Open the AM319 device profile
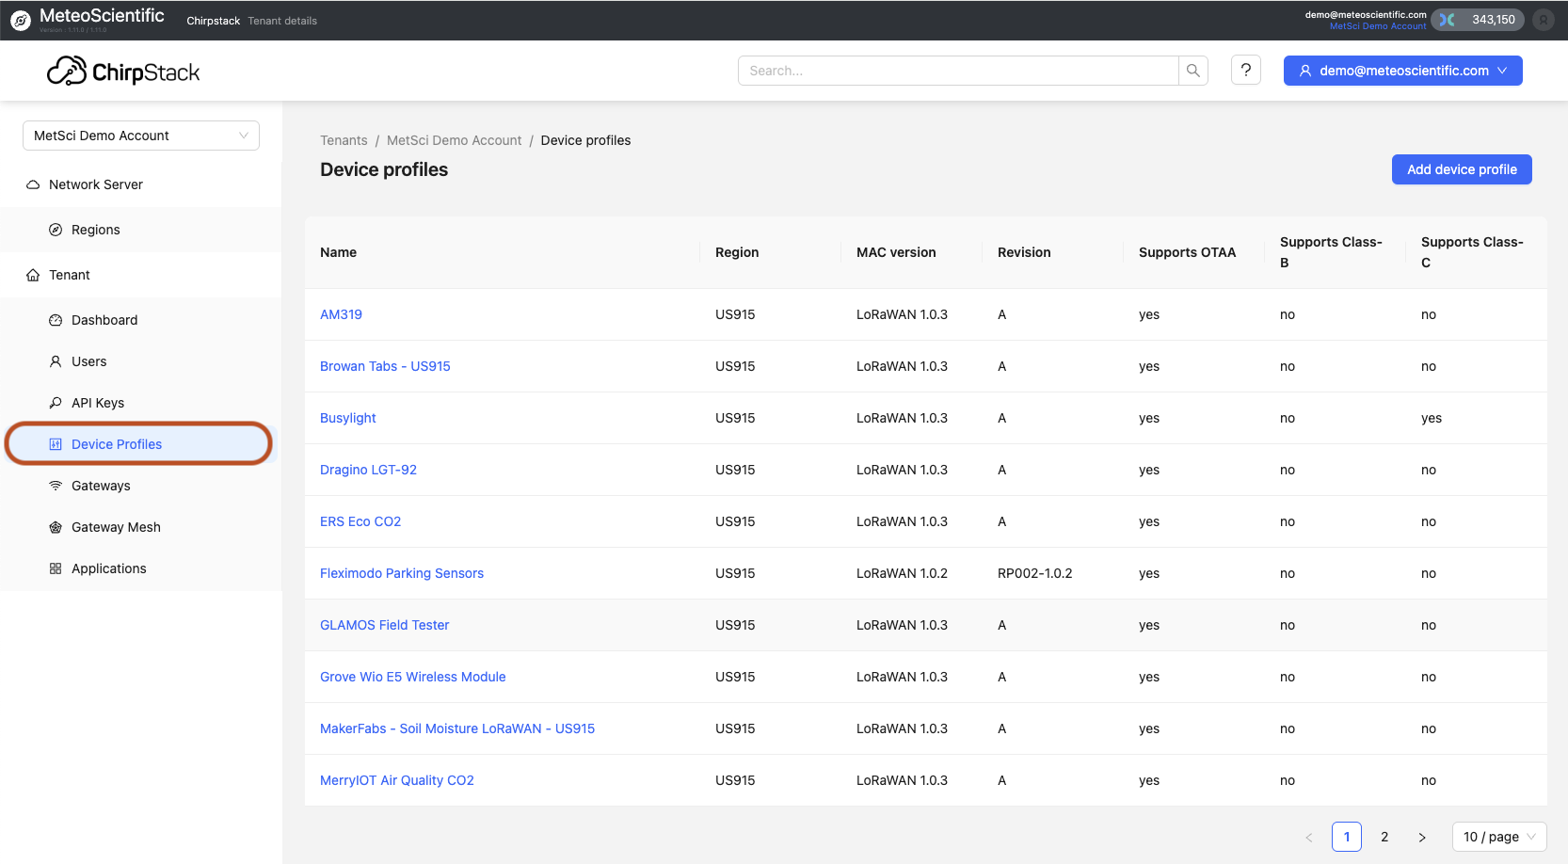This screenshot has height=864, width=1568. pyautogui.click(x=341, y=314)
